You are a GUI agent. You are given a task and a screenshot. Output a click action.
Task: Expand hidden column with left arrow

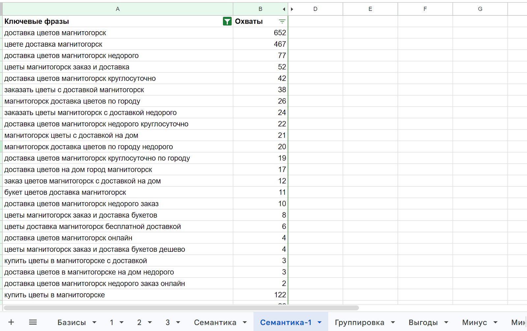coord(284,9)
